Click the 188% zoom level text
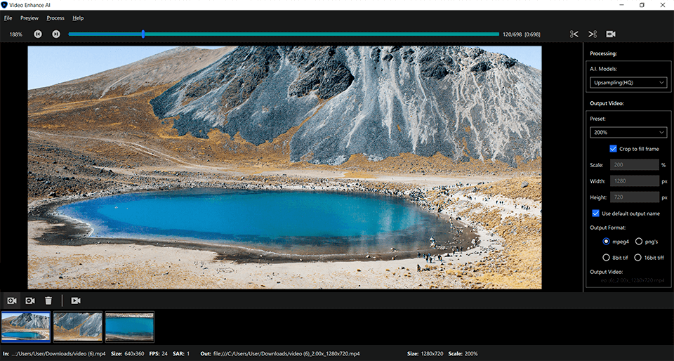Viewport: 674px width, 361px height. click(16, 34)
